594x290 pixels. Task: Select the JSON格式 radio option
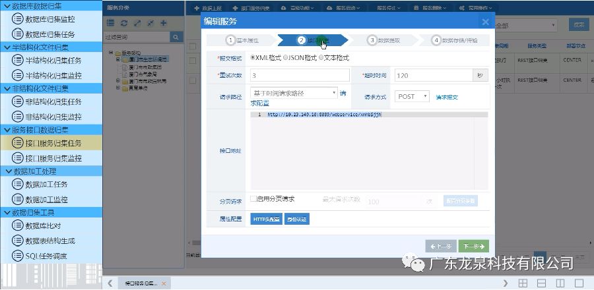click(285, 58)
